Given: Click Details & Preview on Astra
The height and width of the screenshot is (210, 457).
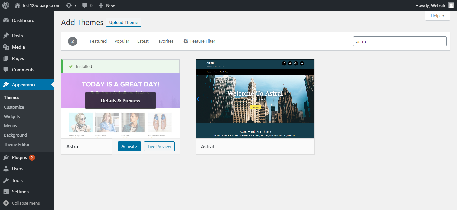Looking at the screenshot, I should [120, 100].
